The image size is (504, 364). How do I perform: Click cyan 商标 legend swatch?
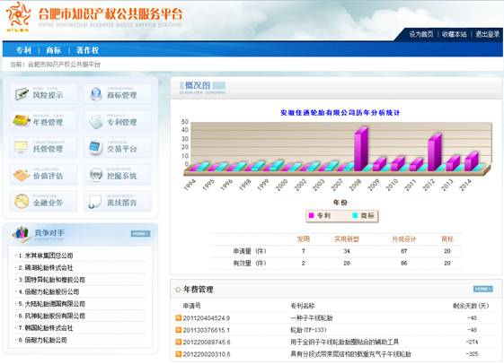[355, 215]
